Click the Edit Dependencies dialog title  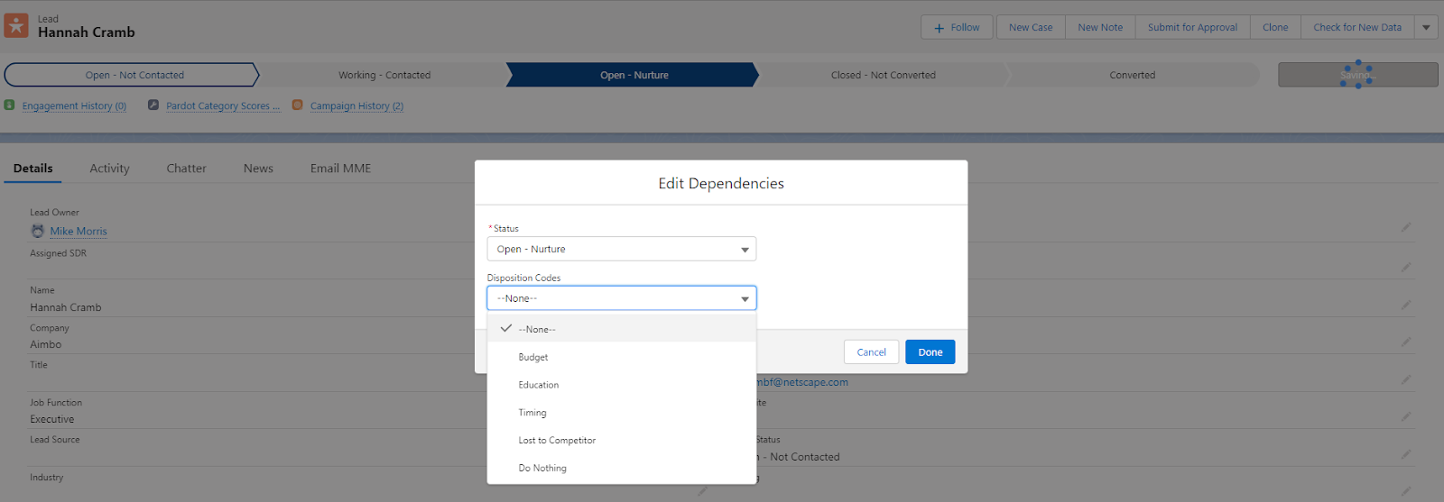(x=721, y=183)
